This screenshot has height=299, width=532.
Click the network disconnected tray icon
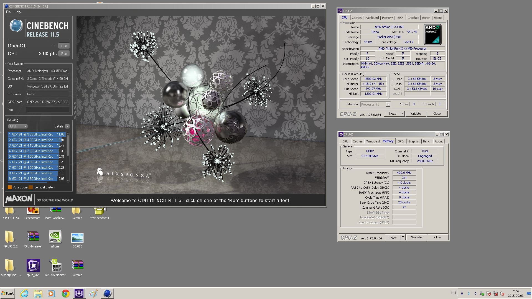495,293
